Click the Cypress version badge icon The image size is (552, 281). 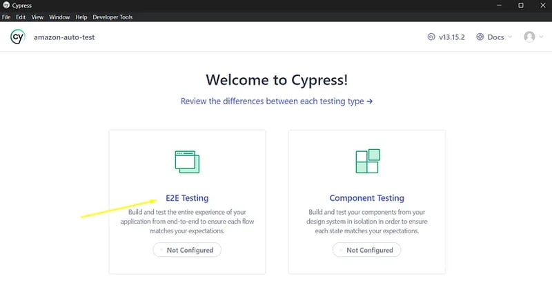coord(431,37)
